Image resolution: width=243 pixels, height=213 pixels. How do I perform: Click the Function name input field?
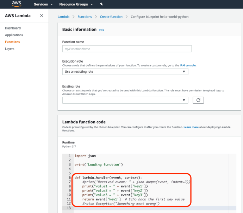(127, 49)
